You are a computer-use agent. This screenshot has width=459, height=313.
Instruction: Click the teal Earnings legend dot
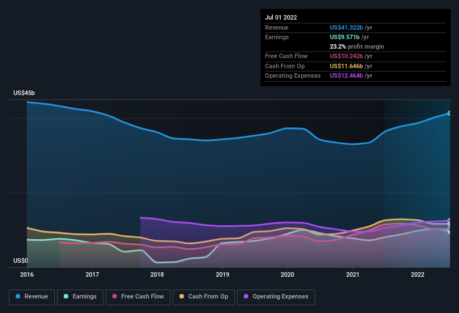pyautogui.click(x=66, y=297)
